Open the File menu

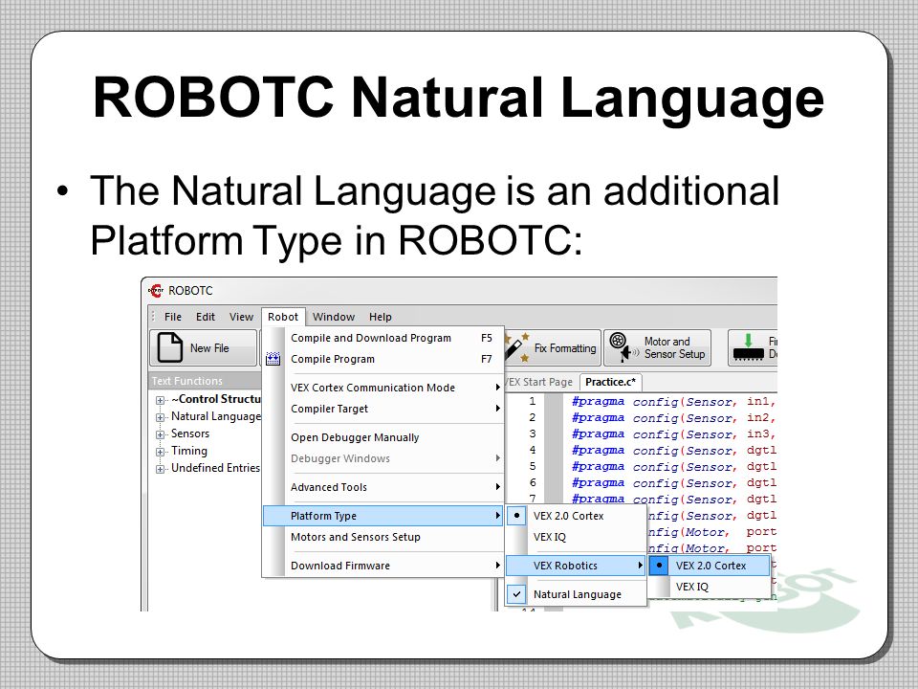[x=173, y=317]
